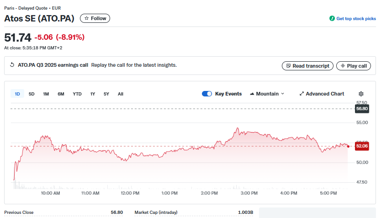Image resolution: width=381 pixels, height=218 pixels.
Task: Show the 1Y chart range
Action: pyautogui.click(x=93, y=94)
